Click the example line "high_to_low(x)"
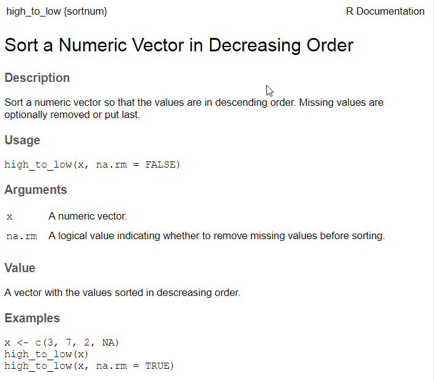This screenshot has height=381, width=434. point(47,354)
